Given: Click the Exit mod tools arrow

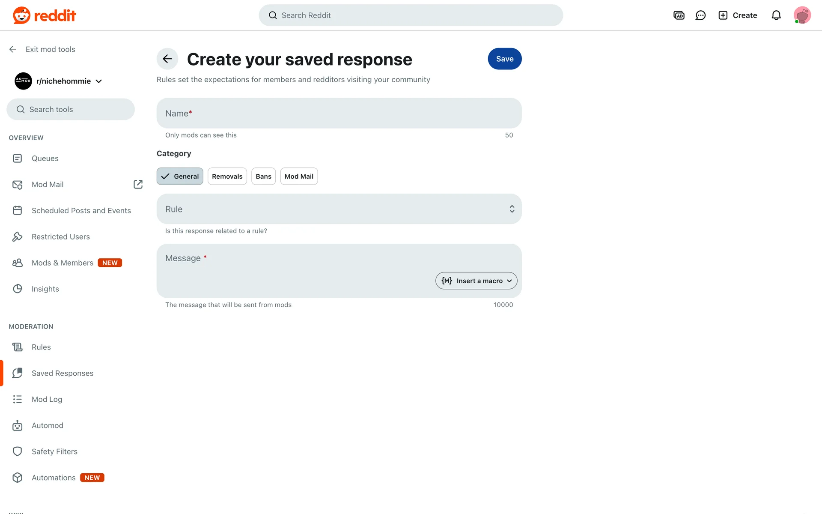Looking at the screenshot, I should [x=13, y=49].
